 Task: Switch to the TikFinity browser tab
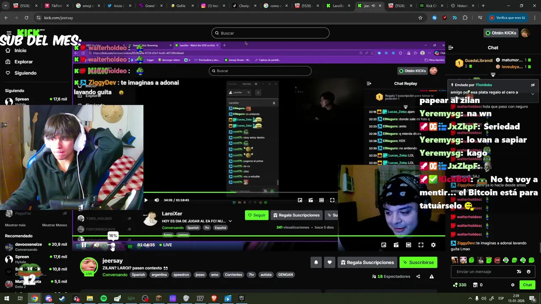[57, 6]
